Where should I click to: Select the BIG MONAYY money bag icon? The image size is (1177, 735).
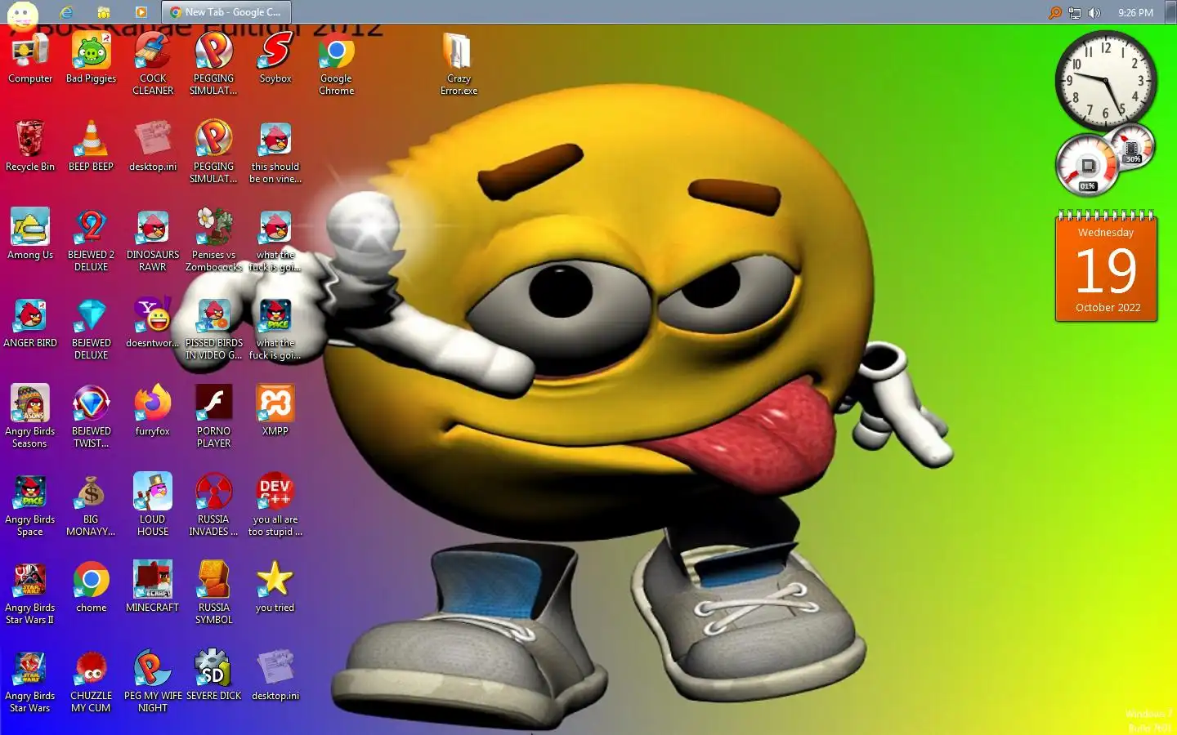[x=91, y=506]
